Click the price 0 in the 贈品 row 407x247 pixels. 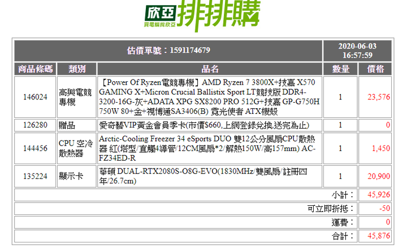click(388, 125)
